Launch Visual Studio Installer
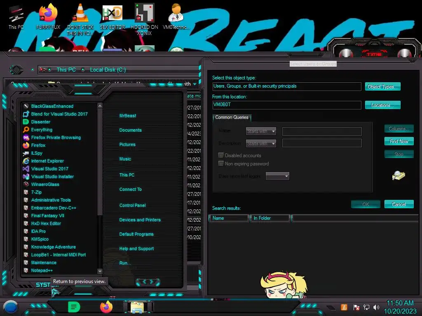The image size is (422, 316). (52, 176)
